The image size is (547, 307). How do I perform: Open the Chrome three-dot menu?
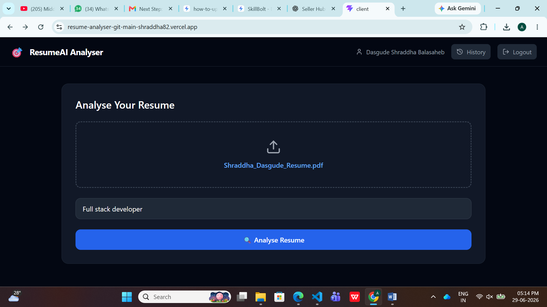[x=537, y=27]
